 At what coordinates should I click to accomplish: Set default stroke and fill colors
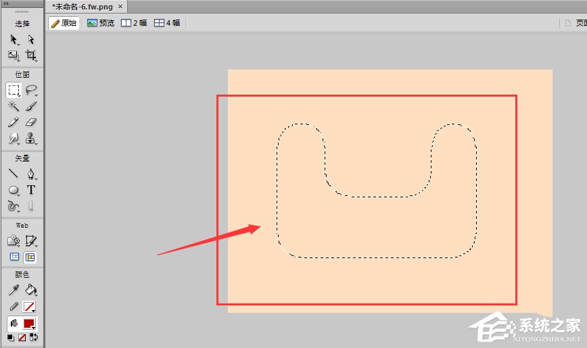11,338
